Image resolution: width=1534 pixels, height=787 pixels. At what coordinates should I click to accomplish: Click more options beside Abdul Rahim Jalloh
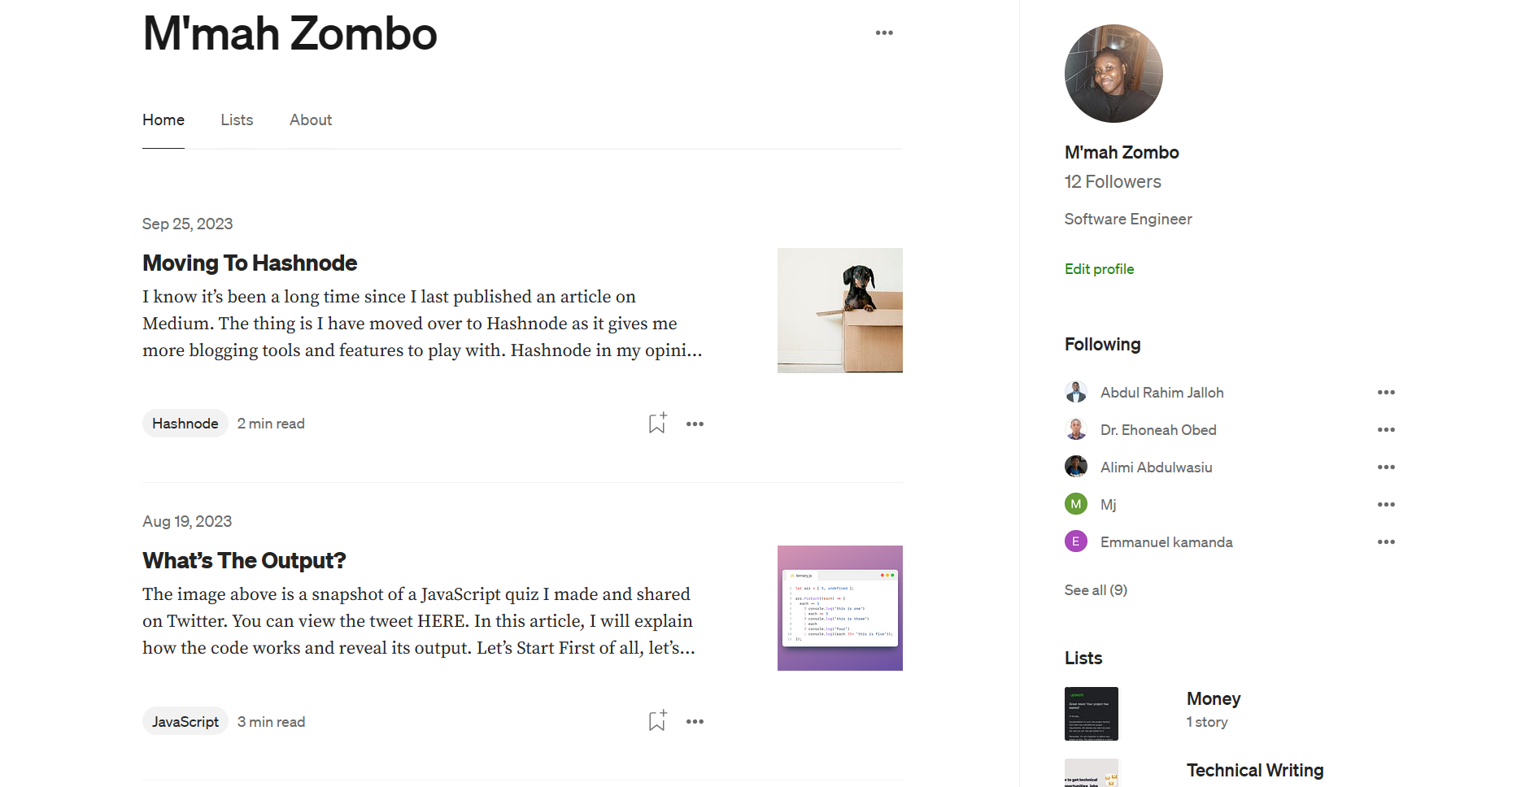[1386, 393]
